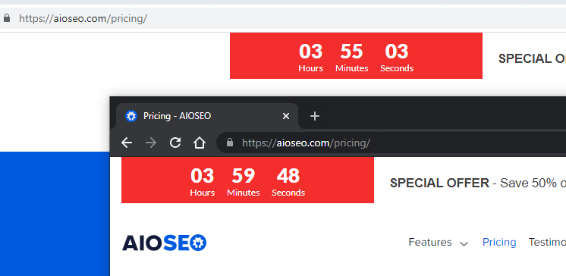Click the forward arrow in dark browser
The width and height of the screenshot is (566, 276).
click(151, 143)
